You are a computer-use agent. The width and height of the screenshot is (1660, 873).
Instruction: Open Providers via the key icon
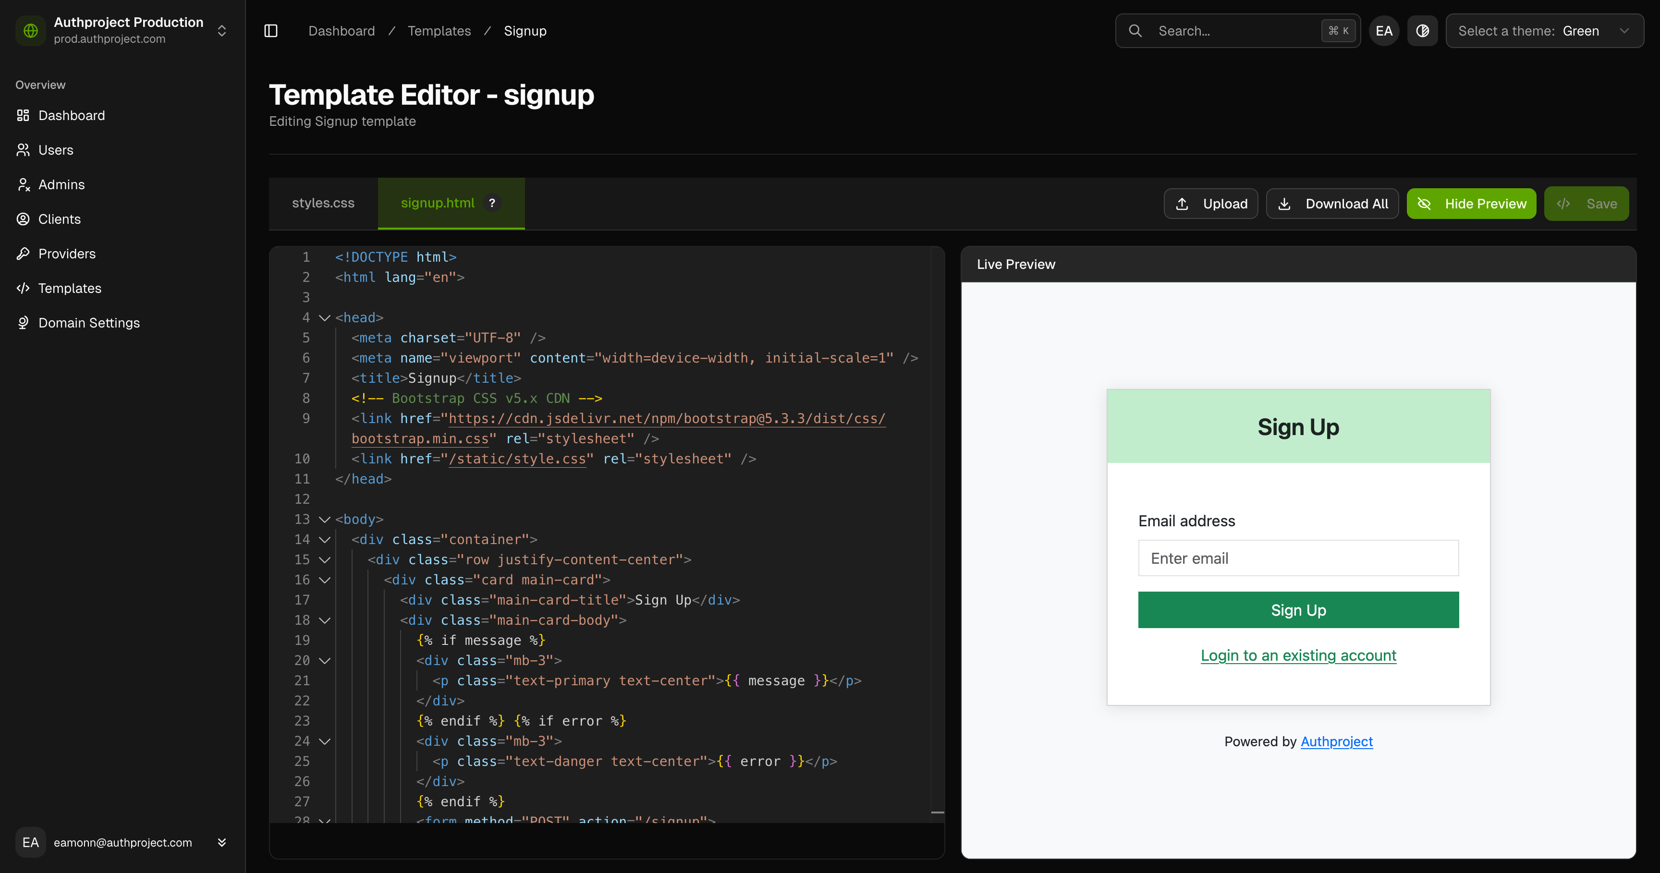point(23,254)
